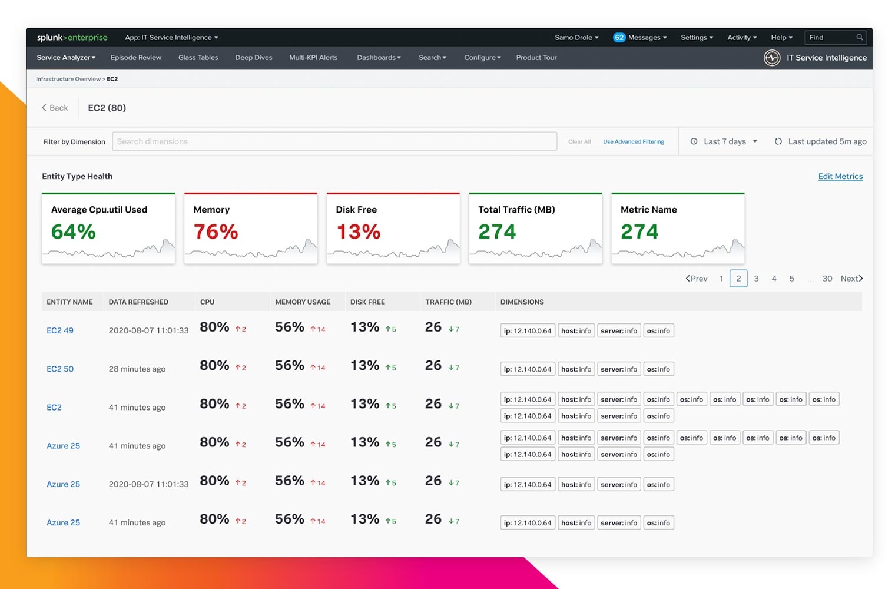895x589 pixels.
Task: Expand the Search menu in navigation bar
Action: click(432, 58)
